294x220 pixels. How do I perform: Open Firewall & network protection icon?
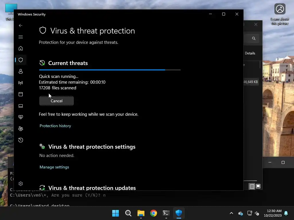click(21, 83)
